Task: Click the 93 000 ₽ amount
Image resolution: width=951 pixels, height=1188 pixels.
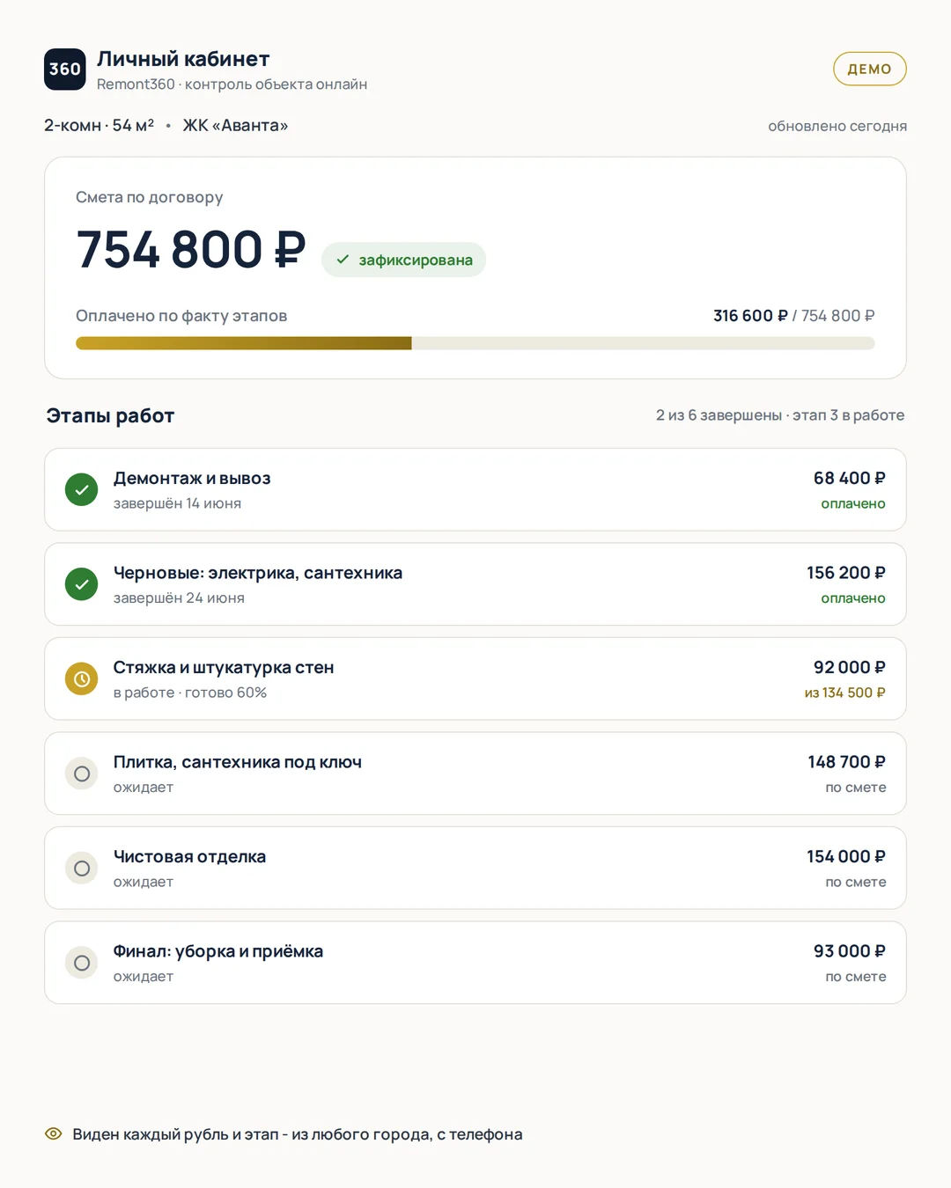Action: (x=850, y=951)
